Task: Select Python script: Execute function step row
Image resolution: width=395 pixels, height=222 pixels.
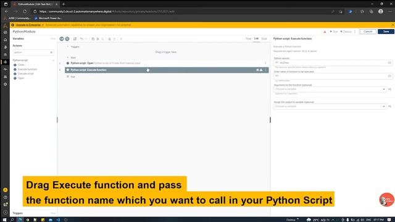Action: tap(167, 70)
